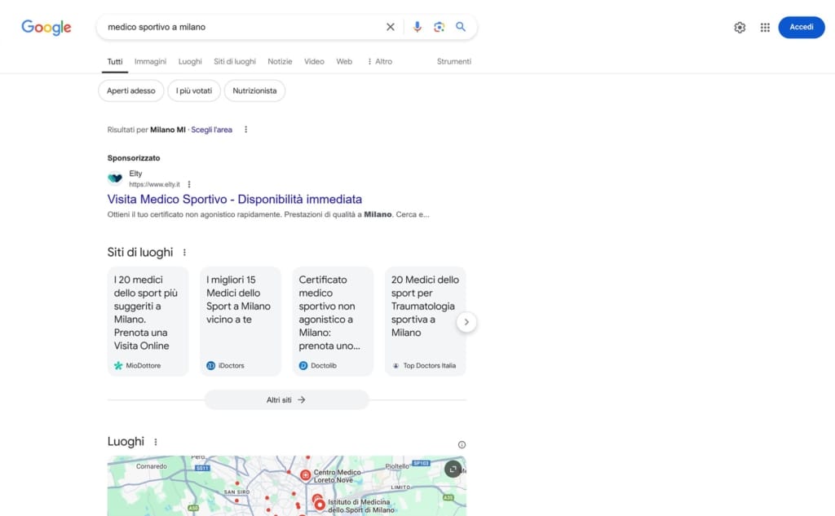Click the Scegli l'area link
The width and height of the screenshot is (835, 516).
pyautogui.click(x=211, y=130)
